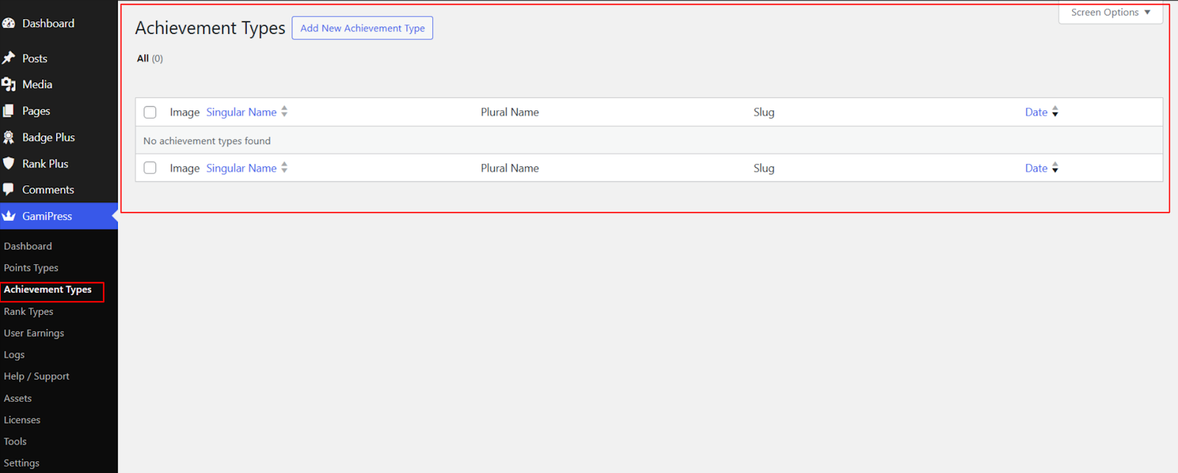Click the Posts pushpin icon
The image size is (1178, 473).
(9, 58)
